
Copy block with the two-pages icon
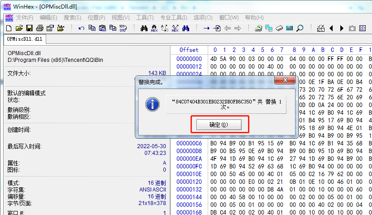[x=92, y=28]
